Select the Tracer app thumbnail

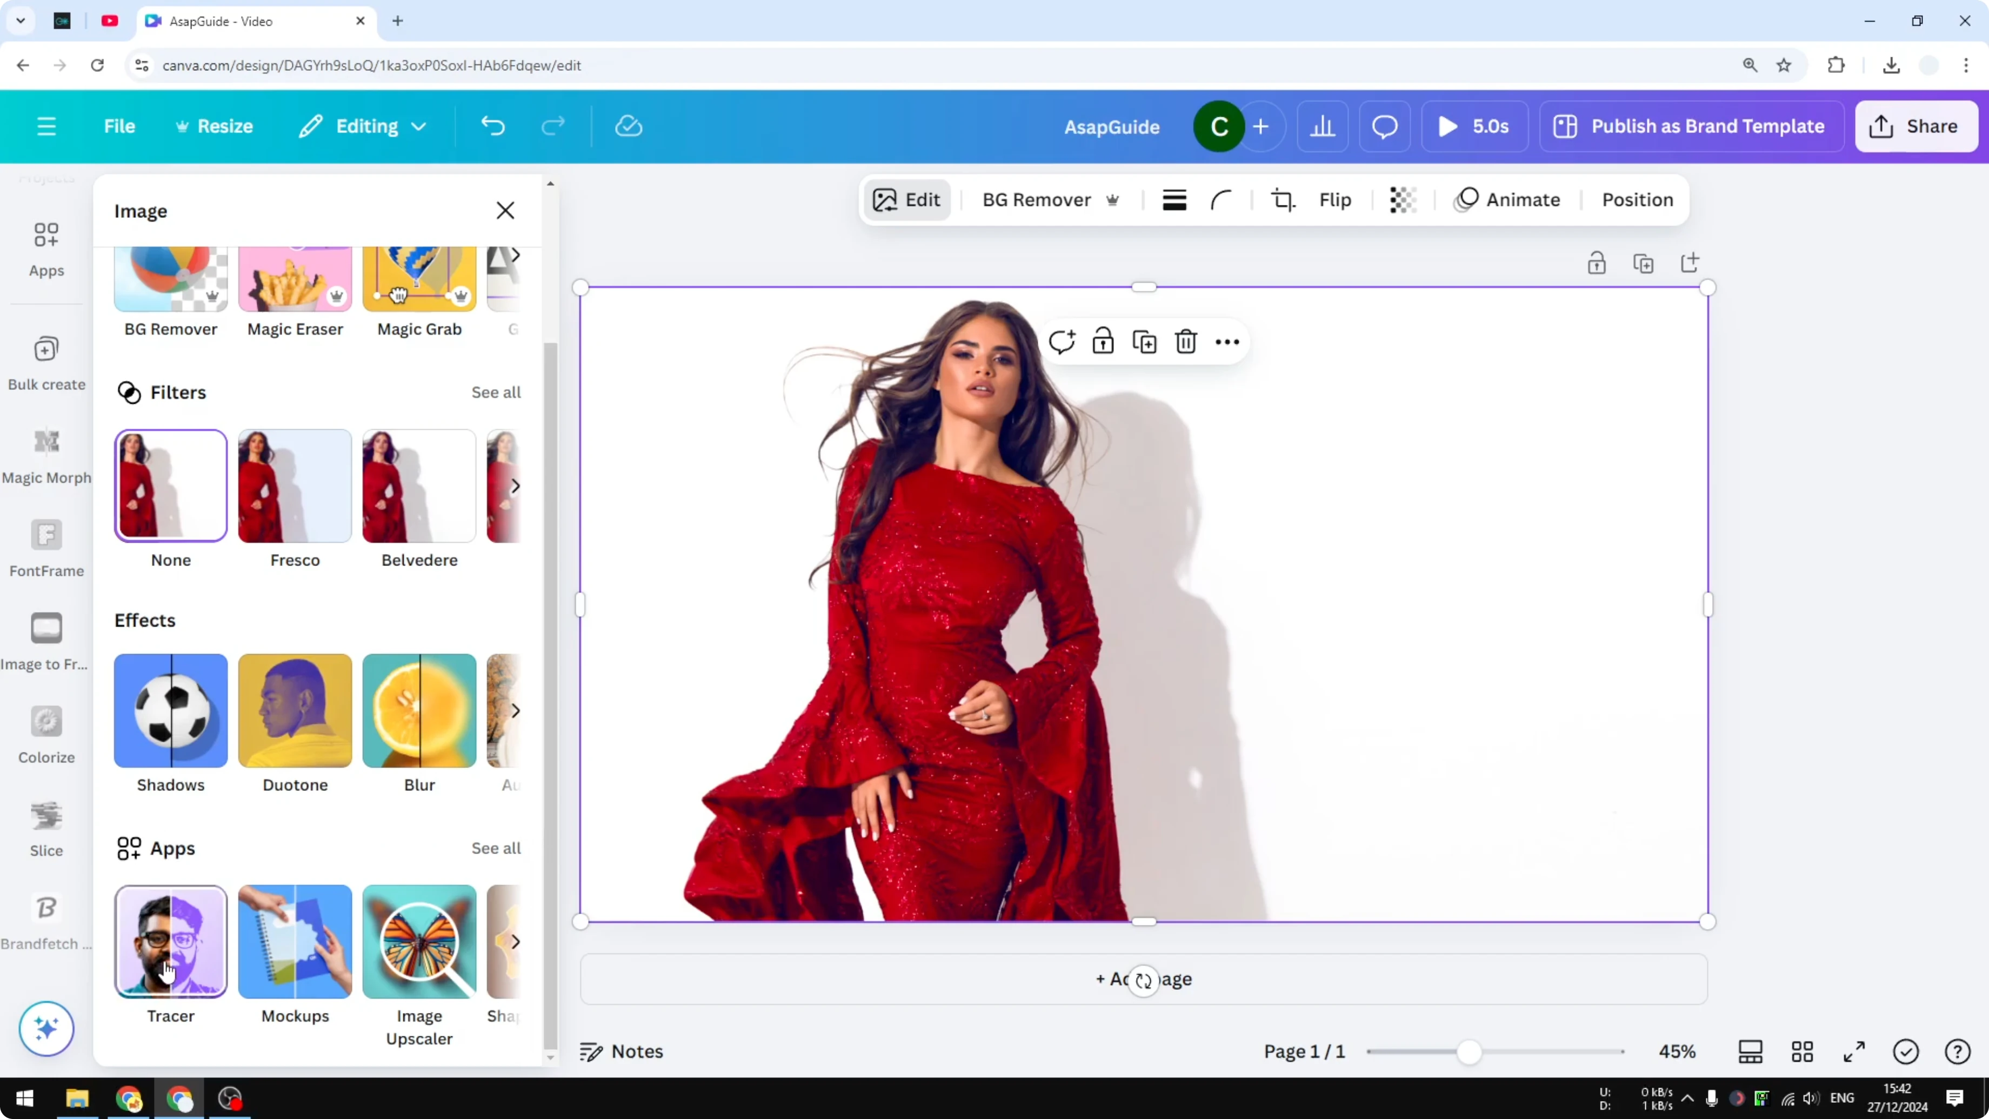point(170,941)
